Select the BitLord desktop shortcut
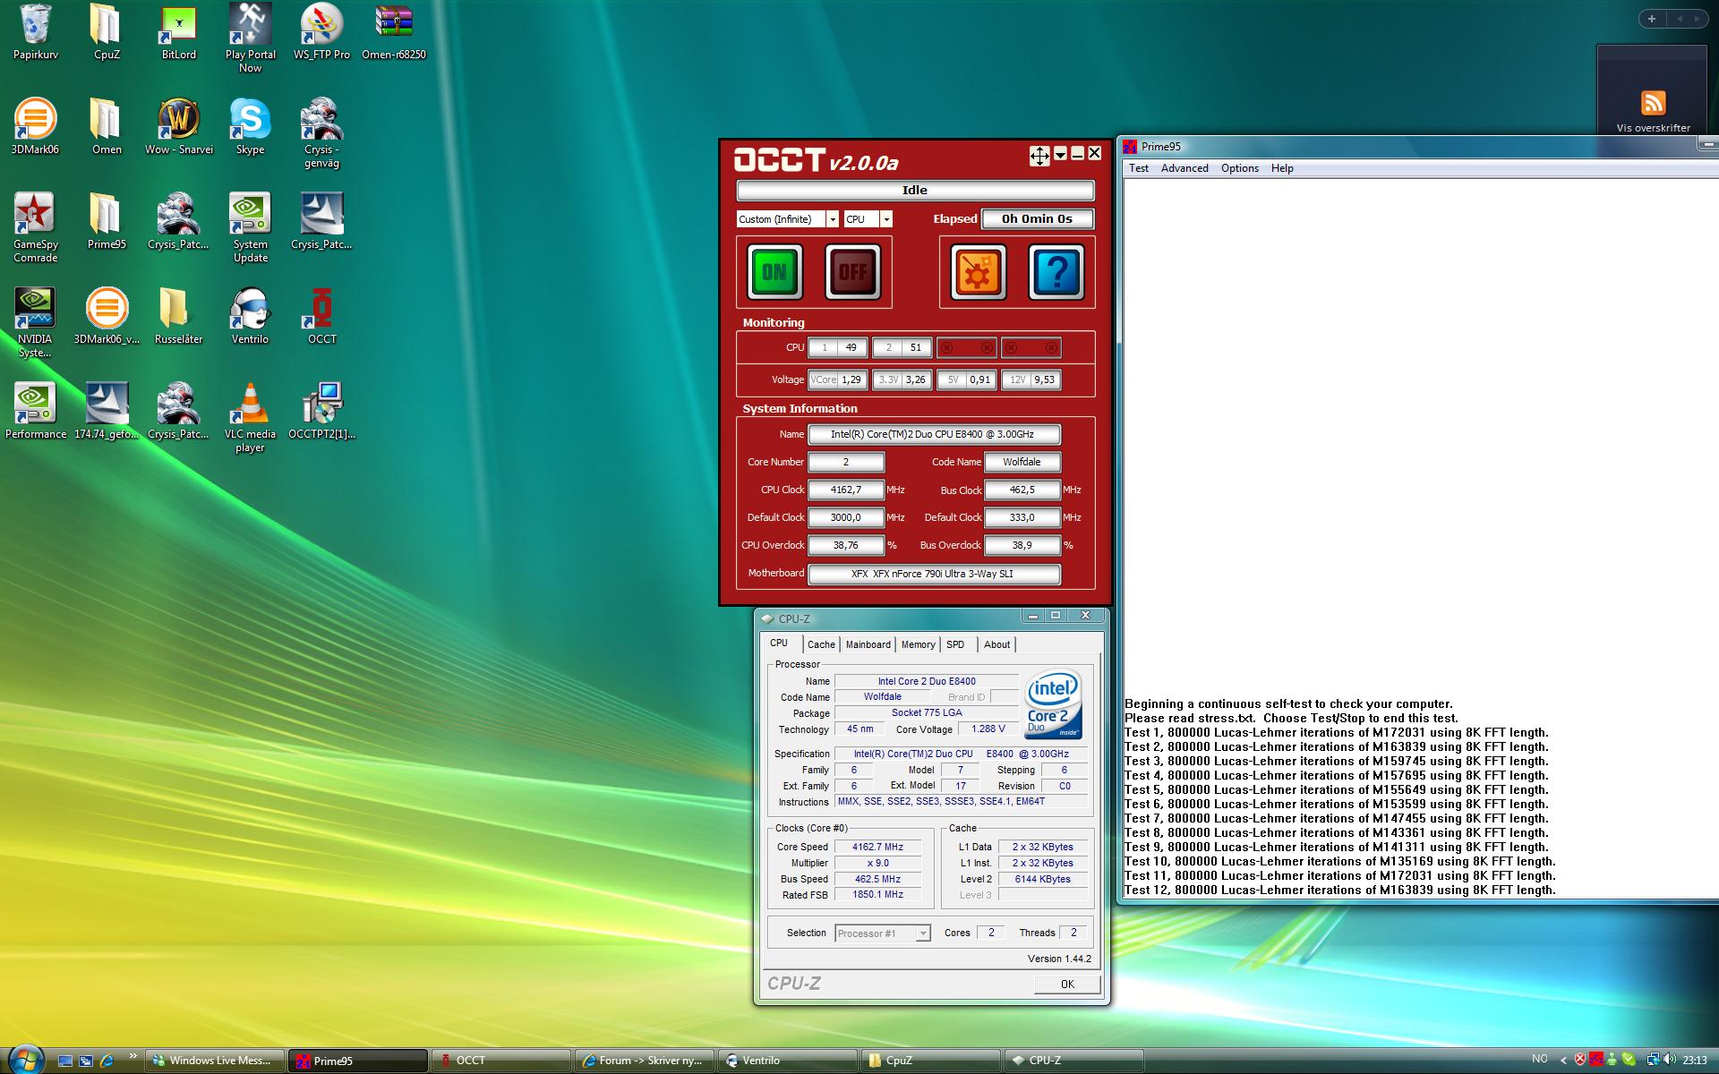The height and width of the screenshot is (1074, 1719). (x=179, y=32)
